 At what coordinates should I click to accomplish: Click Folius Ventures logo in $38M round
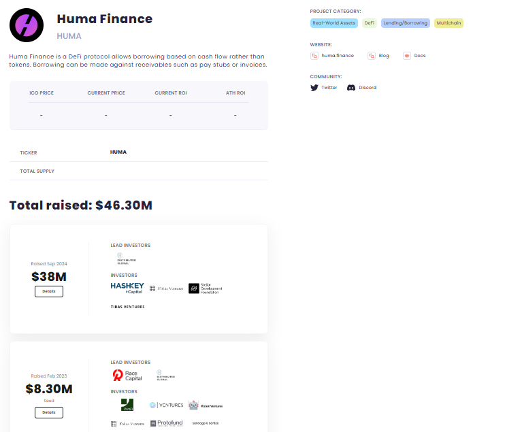coord(167,288)
